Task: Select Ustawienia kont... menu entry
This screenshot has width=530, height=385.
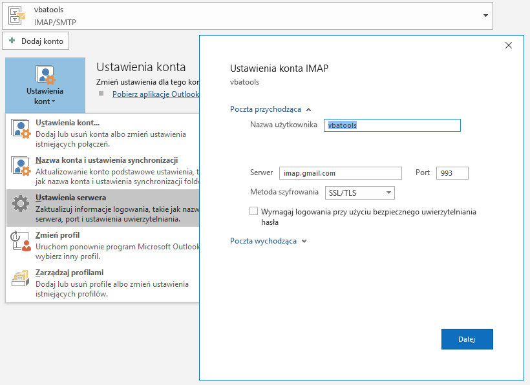Action: pyautogui.click(x=103, y=132)
